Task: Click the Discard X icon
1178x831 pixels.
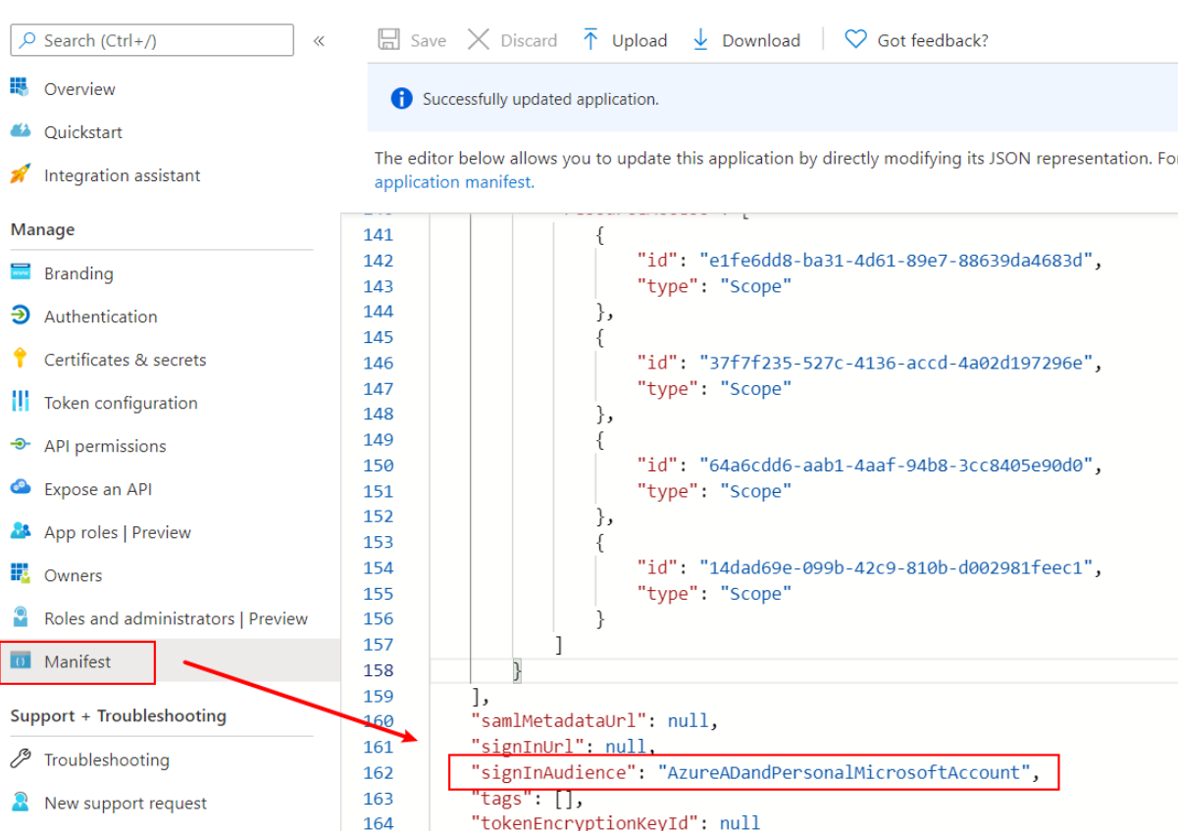Action: click(x=479, y=40)
